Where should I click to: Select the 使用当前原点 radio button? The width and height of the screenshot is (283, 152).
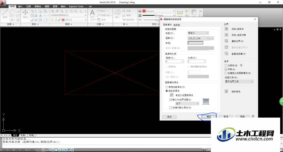point(167,87)
